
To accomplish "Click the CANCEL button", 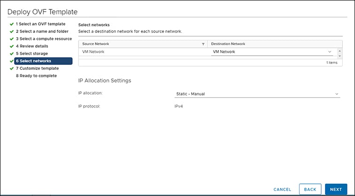I will [282, 189].
